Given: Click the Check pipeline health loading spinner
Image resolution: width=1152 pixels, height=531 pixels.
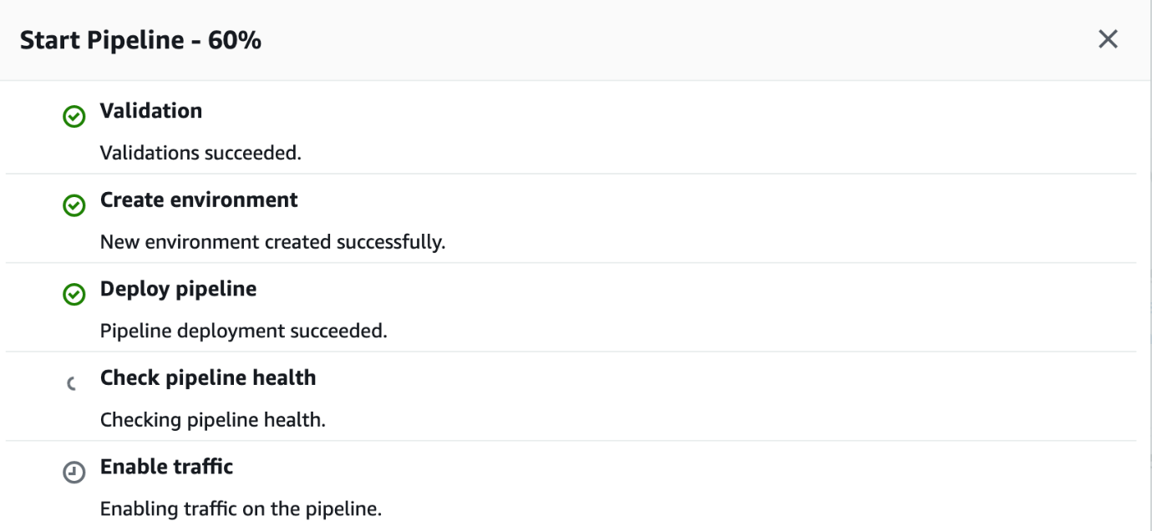Looking at the screenshot, I should coord(72,383).
